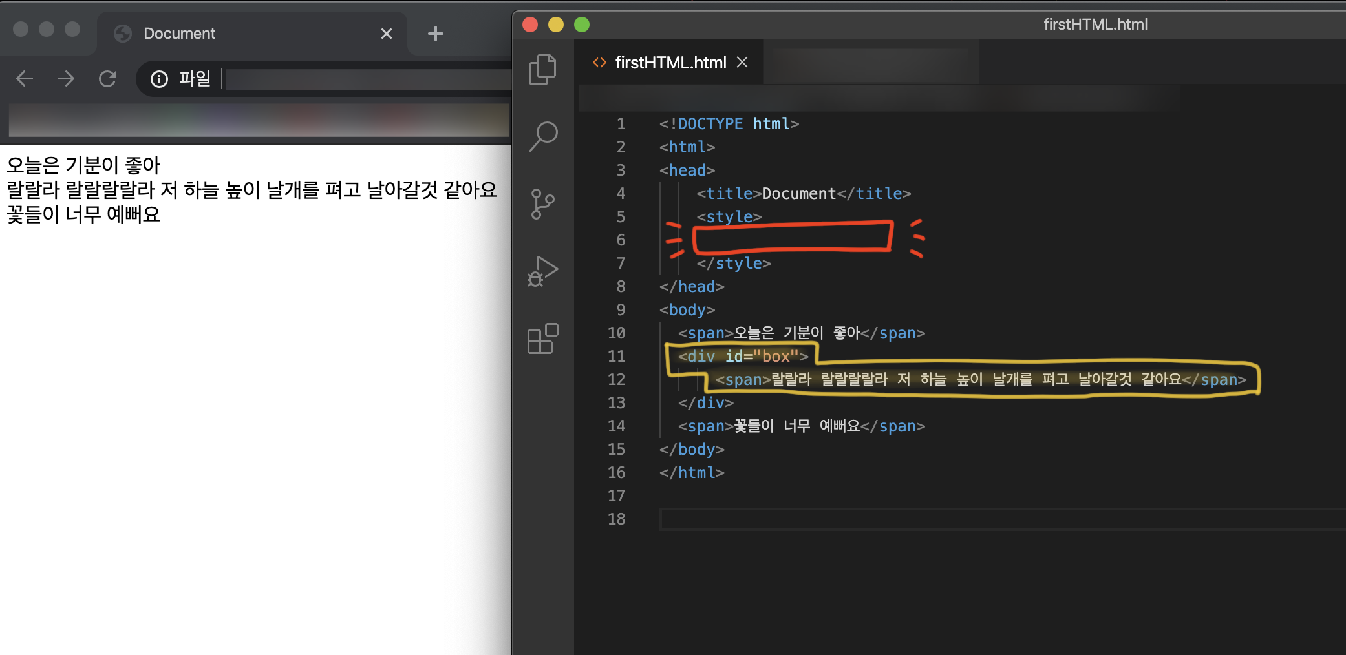Close the firstHTML.html editor tab

(742, 62)
